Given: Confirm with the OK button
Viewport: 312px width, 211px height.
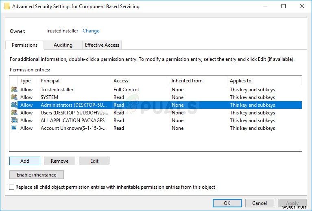Looking at the screenshot, I should tap(227, 203).
